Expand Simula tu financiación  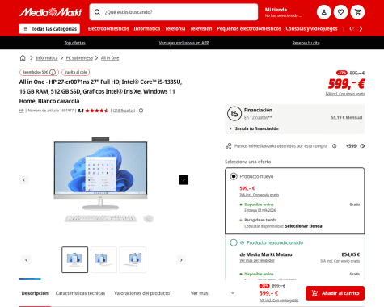[254, 128]
